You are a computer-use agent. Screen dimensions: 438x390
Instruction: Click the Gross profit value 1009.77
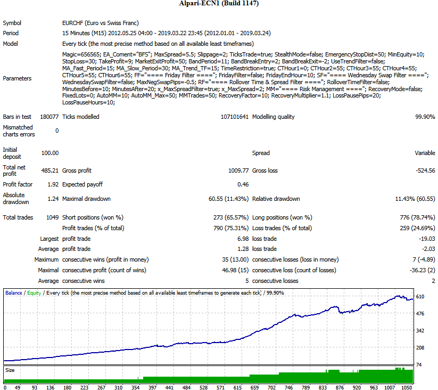coord(238,170)
